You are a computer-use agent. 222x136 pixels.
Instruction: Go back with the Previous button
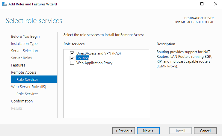[x=124, y=131]
